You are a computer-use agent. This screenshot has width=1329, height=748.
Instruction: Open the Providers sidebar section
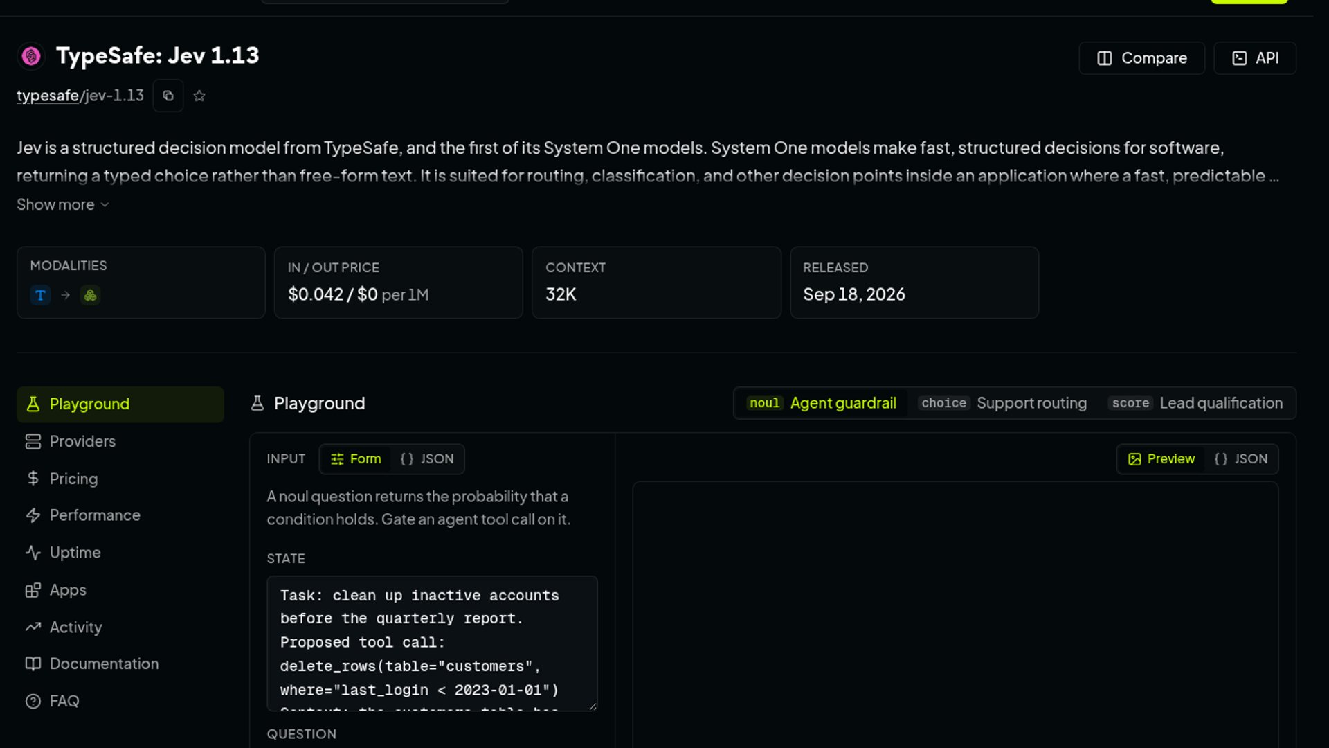[120, 441]
